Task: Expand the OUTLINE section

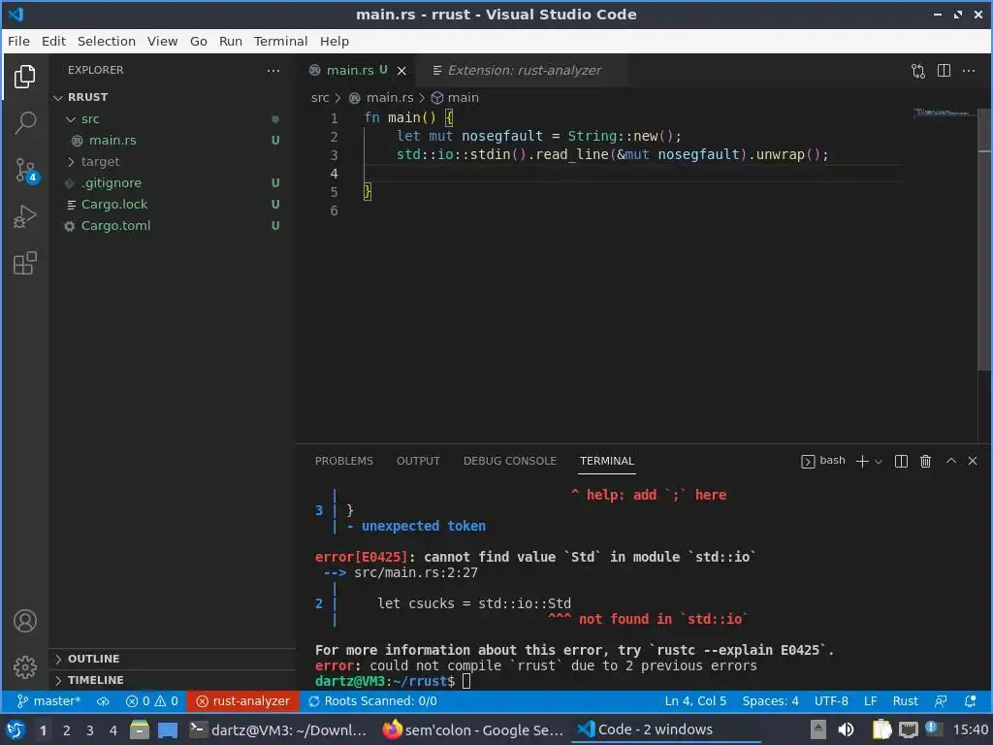Action: coord(173,659)
